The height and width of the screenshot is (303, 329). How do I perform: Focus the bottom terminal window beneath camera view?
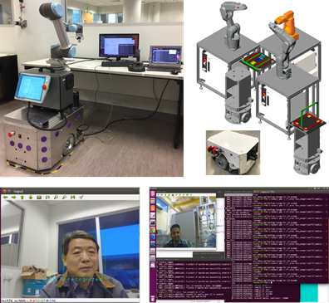[x=194, y=280]
